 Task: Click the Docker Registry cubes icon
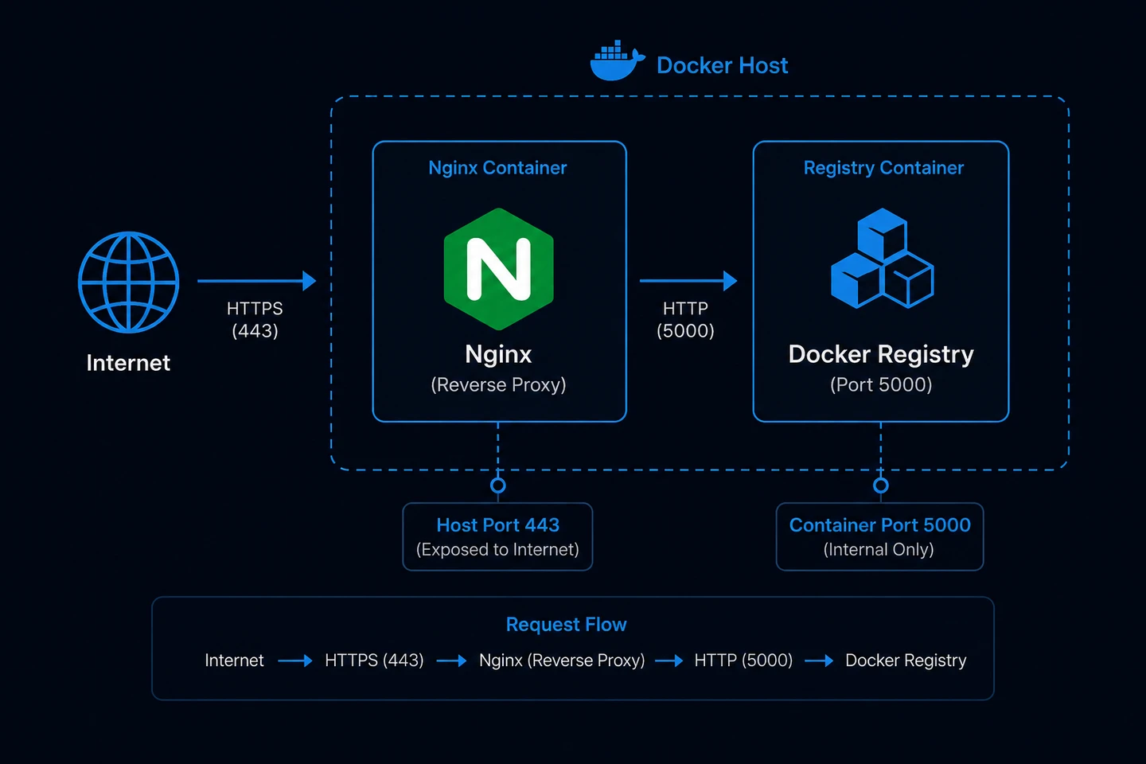882,259
